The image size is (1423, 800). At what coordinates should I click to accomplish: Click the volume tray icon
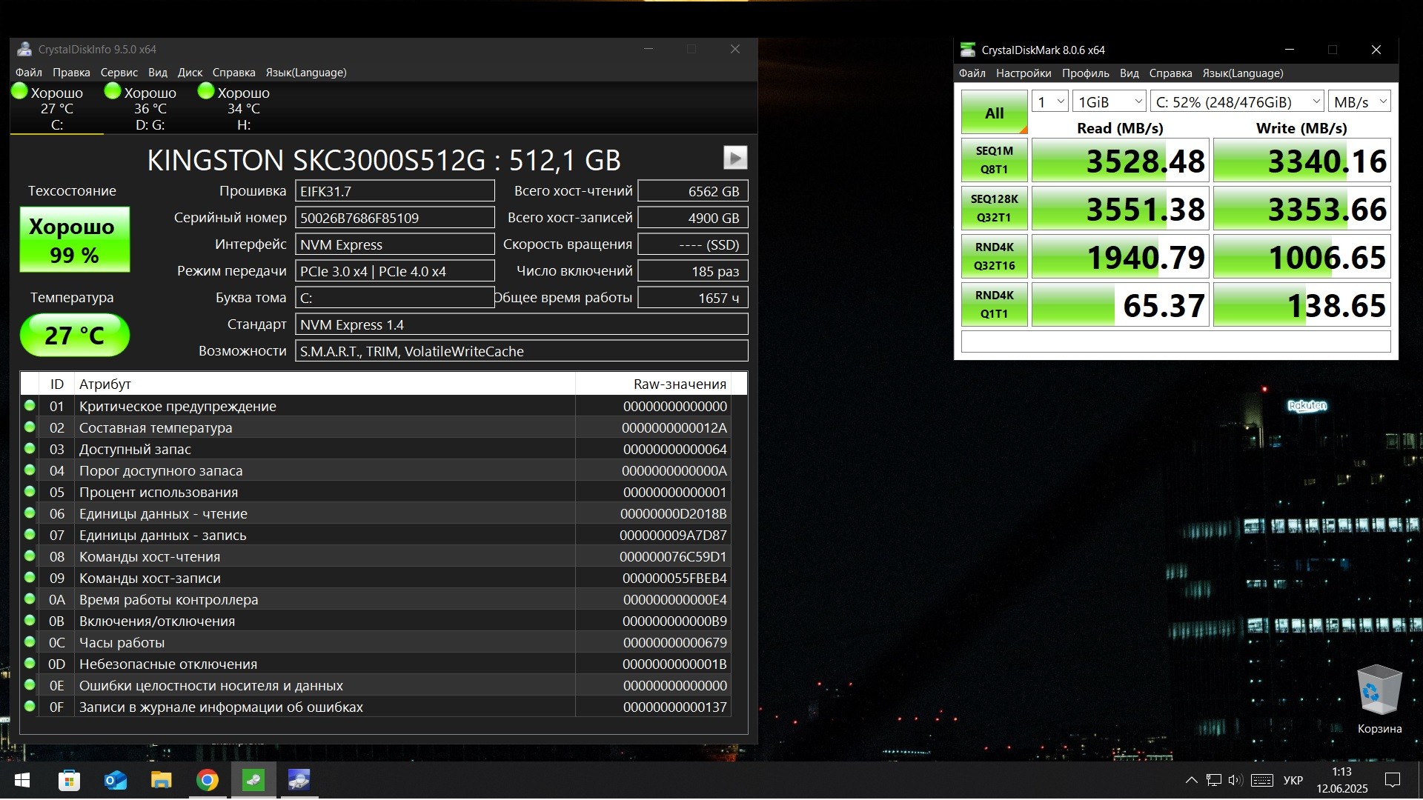pos(1235,780)
